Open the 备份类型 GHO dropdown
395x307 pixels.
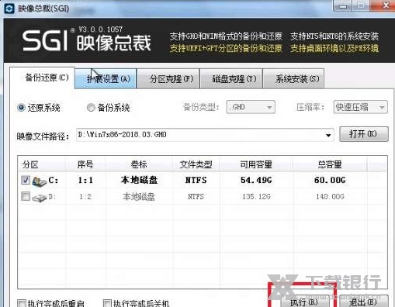(x=251, y=107)
